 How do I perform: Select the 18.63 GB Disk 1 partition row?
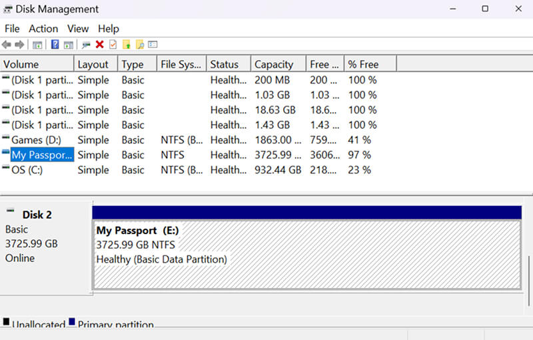coord(199,110)
